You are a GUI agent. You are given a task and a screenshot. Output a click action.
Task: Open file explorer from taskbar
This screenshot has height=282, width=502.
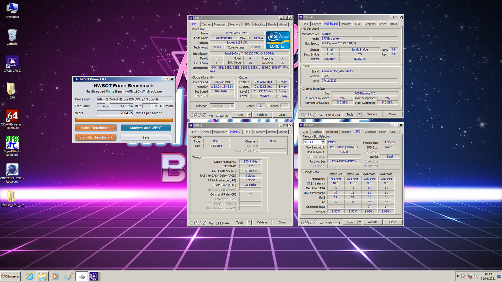42,276
